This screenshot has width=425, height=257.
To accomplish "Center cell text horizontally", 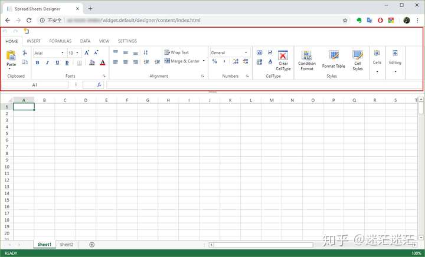I will tap(125, 62).
